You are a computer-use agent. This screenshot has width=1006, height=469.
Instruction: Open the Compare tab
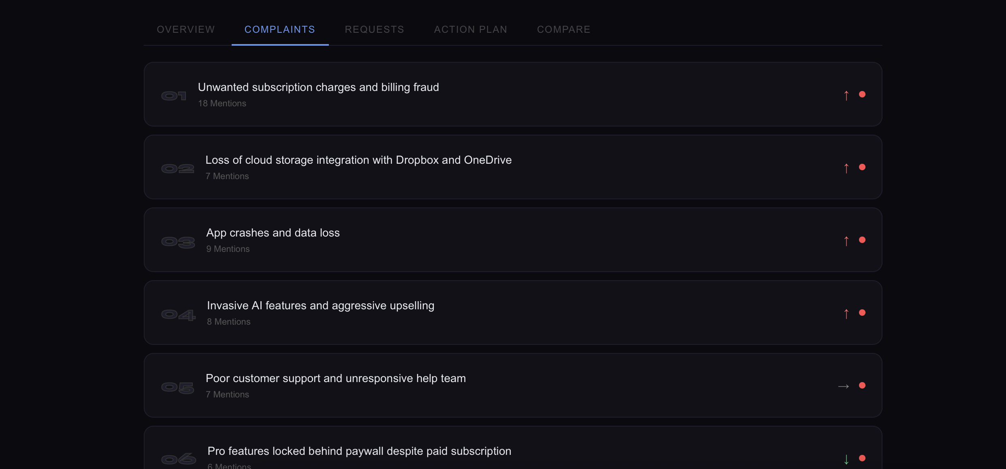(564, 30)
